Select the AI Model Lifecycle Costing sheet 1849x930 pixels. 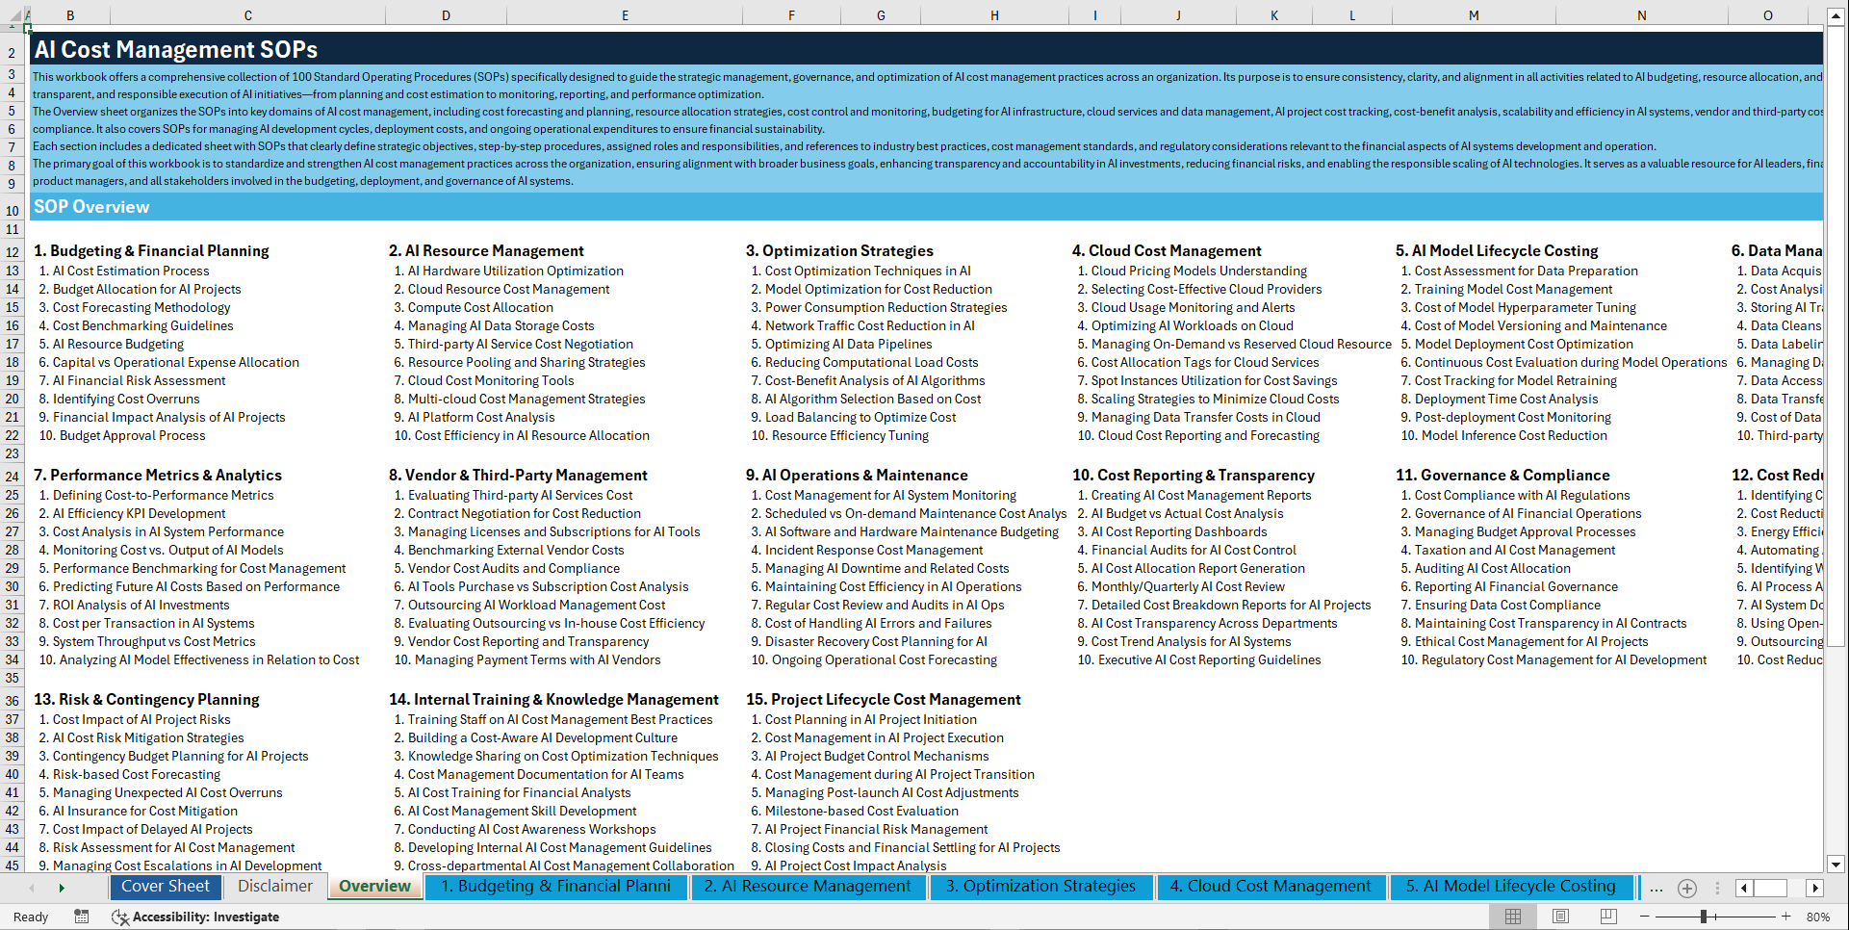click(x=1510, y=886)
